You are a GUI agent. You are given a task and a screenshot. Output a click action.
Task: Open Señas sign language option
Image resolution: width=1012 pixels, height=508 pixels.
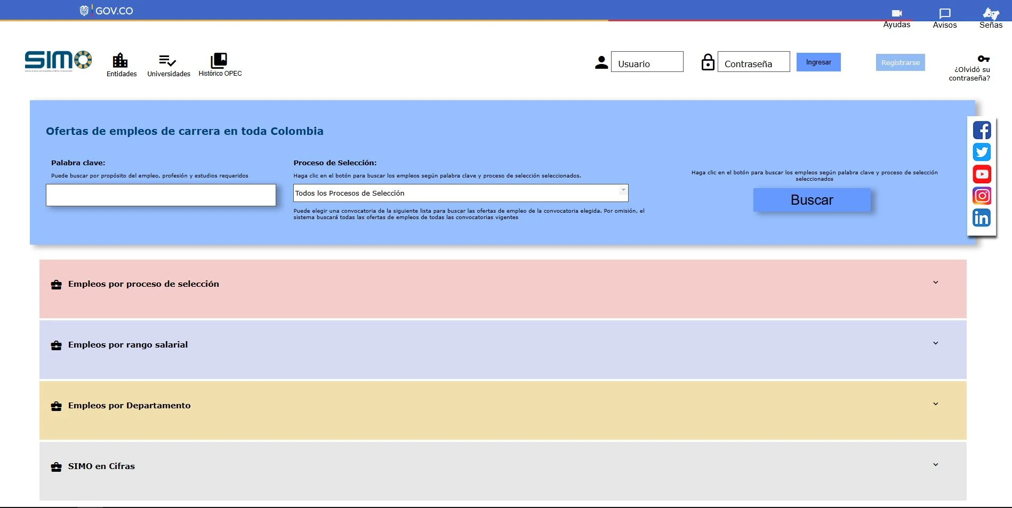tap(991, 14)
